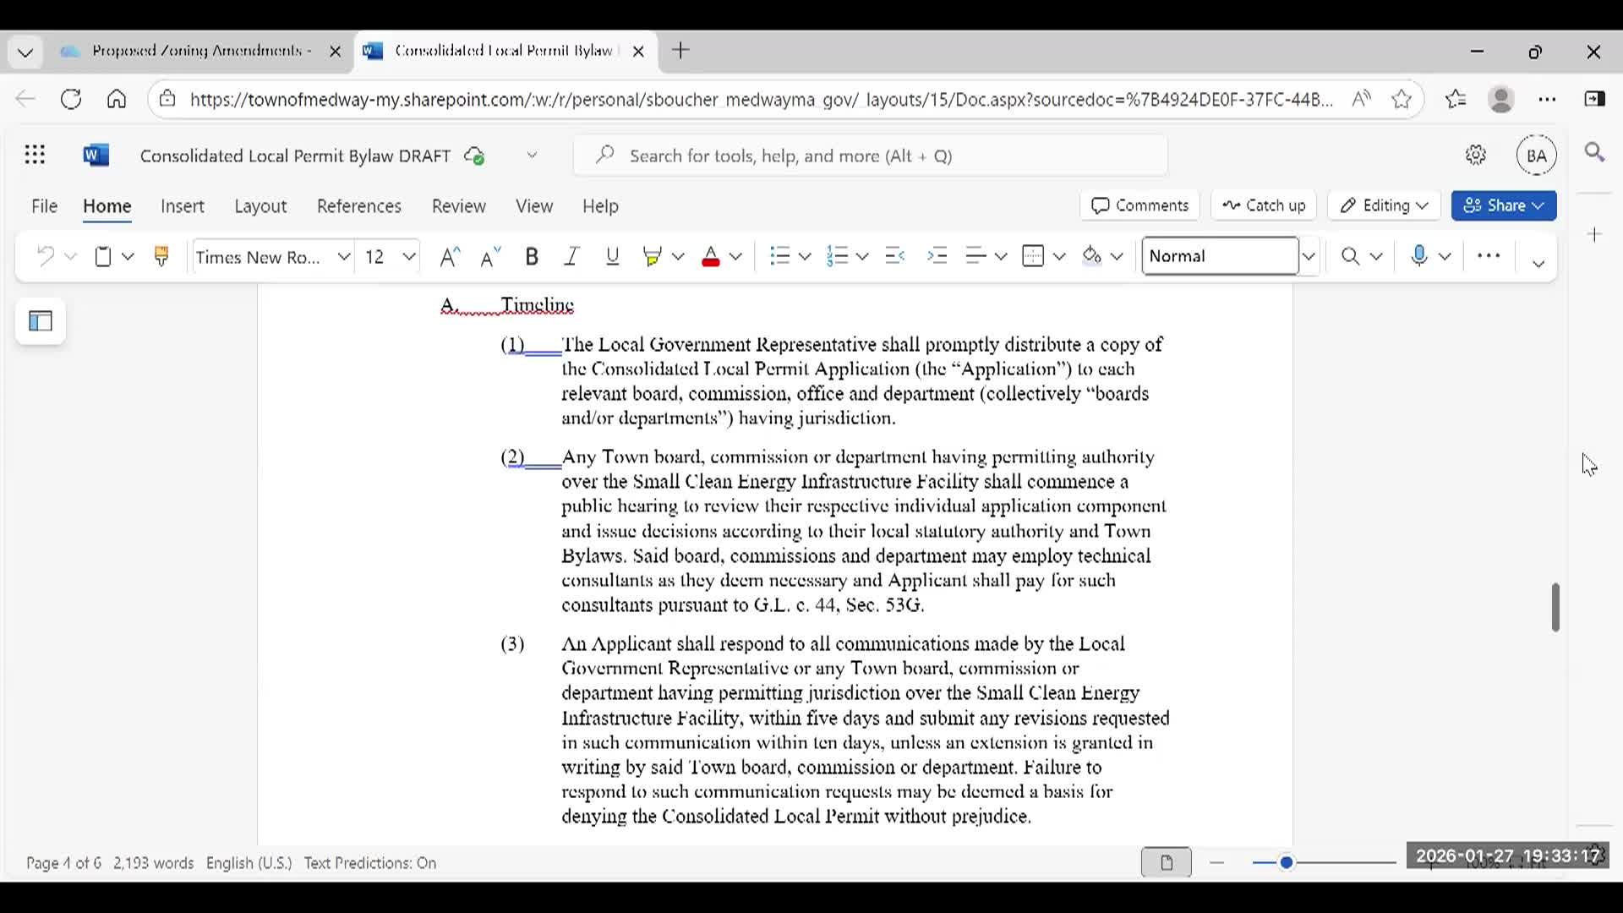
Task: Click the Format Painter icon
Action: point(161,256)
